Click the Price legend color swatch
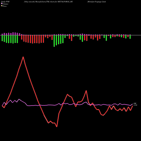Screen dimensions: 141x141 2,6
